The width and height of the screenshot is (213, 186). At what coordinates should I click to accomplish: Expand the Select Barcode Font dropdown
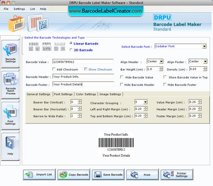pos(204,46)
